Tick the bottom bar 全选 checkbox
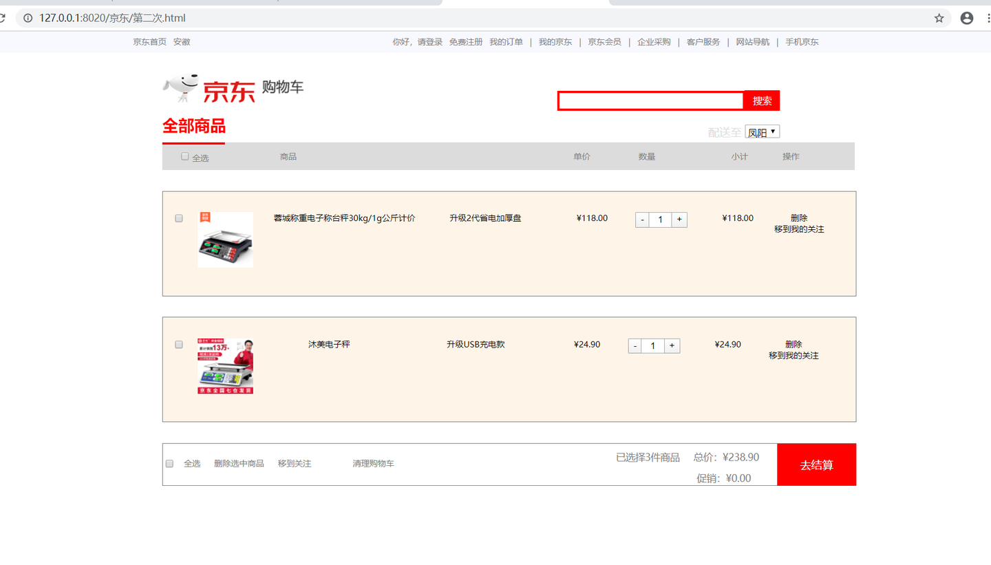 pos(169,464)
